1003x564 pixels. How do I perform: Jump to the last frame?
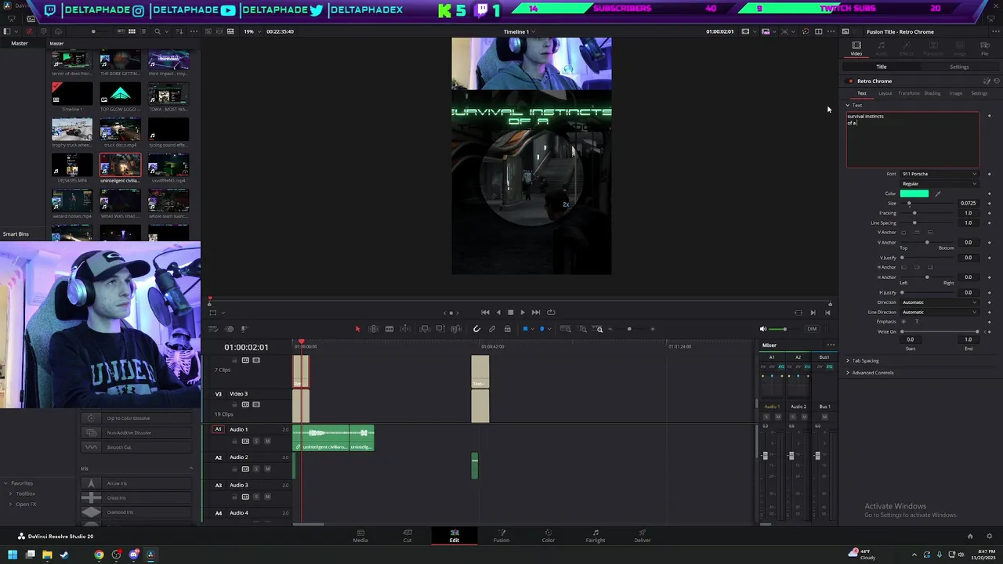(x=536, y=313)
